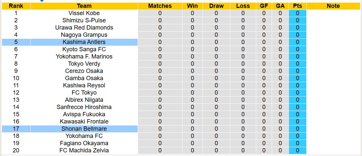The width and height of the screenshot is (362, 156).
Task: Open the Vissel Kobe team link
Action: [84, 13]
